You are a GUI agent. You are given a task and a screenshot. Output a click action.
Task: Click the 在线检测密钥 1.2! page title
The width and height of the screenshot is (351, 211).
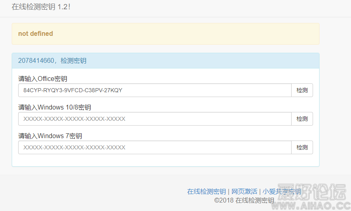(x=41, y=7)
